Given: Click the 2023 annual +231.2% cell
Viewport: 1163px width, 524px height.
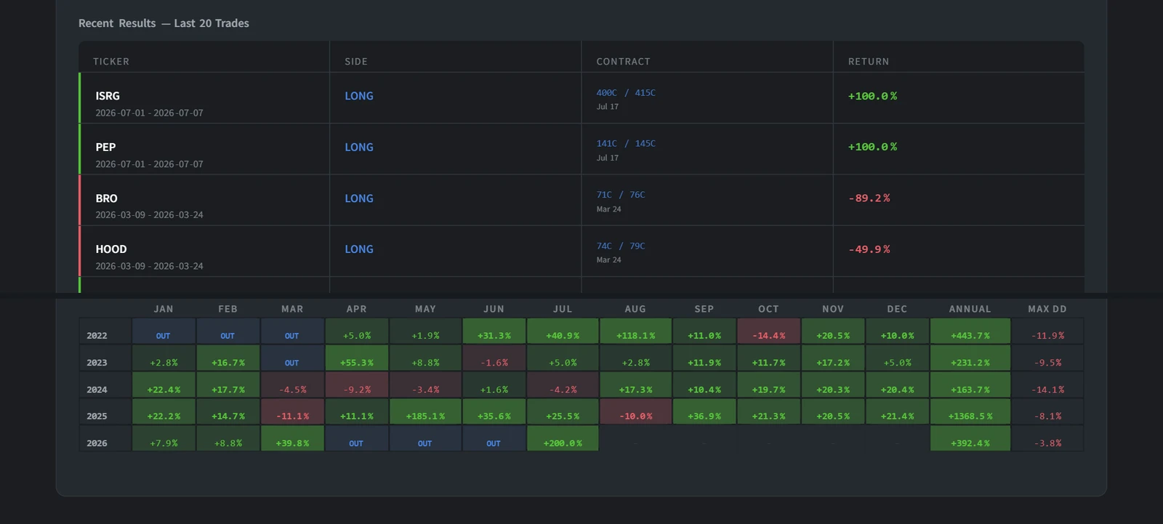Looking at the screenshot, I should [x=970, y=358].
